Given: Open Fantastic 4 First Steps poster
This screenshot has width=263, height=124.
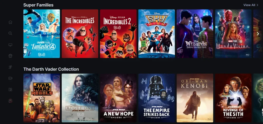Looking at the screenshot, I should (42, 34).
